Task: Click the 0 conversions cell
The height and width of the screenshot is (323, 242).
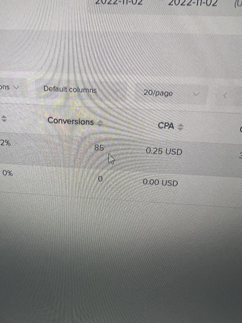Action: [x=100, y=179]
